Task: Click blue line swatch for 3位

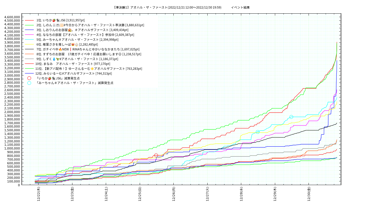Action: [x=29, y=30]
